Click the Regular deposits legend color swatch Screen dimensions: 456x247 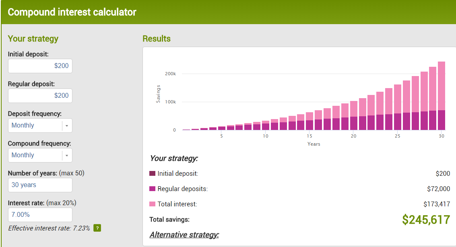(x=152, y=189)
